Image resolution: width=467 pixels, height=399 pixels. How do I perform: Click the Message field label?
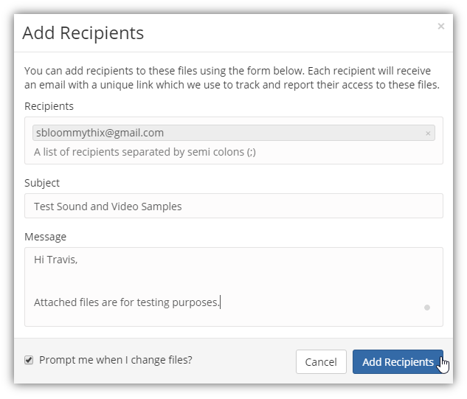click(x=45, y=237)
